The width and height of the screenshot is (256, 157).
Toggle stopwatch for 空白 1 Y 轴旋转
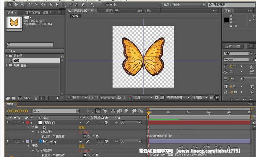(x=38, y=132)
